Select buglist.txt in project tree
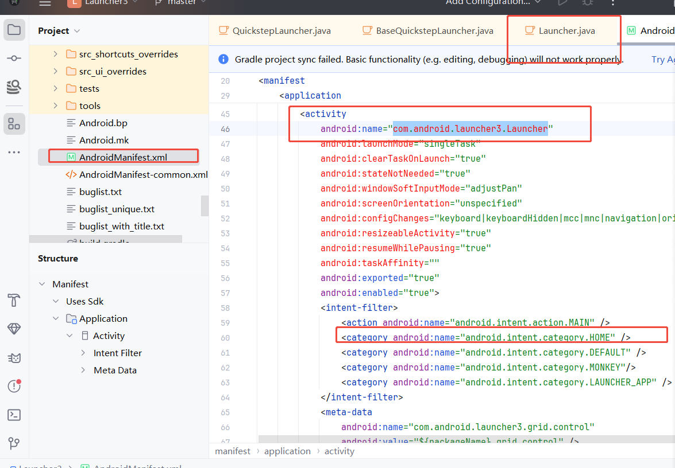This screenshot has width=675, height=468. tap(101, 192)
